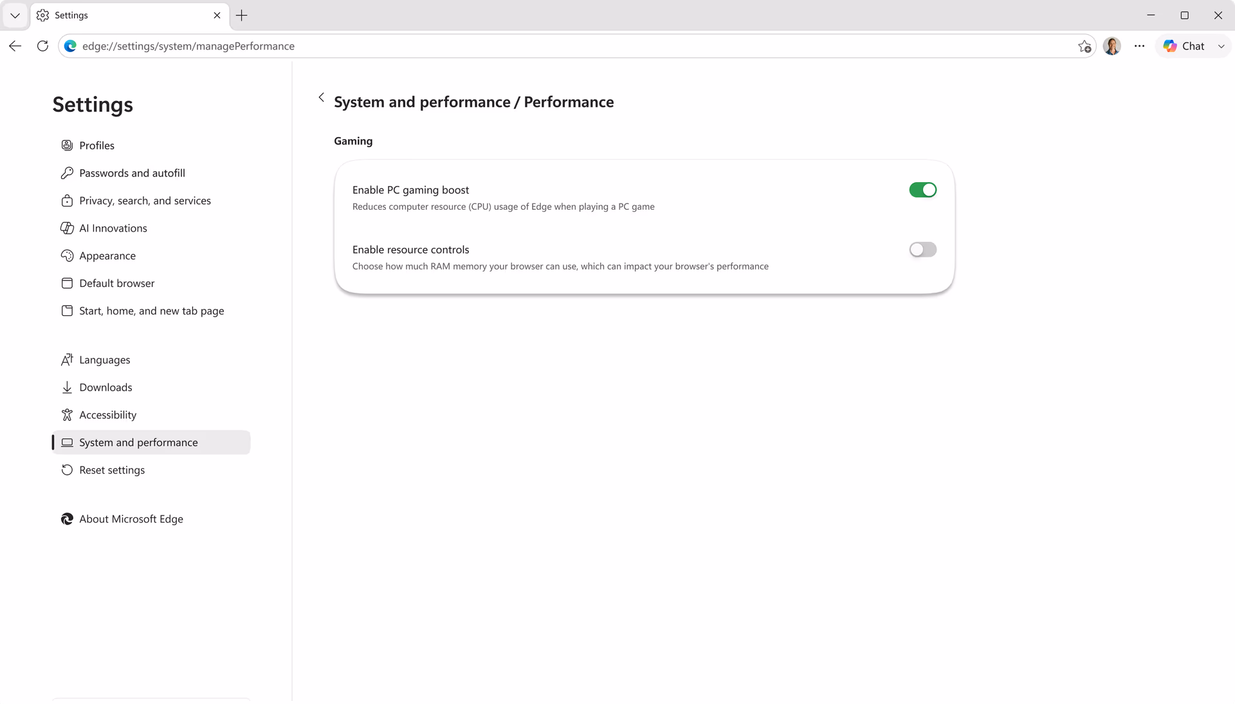Open About Microsoft Edge page

151,519
